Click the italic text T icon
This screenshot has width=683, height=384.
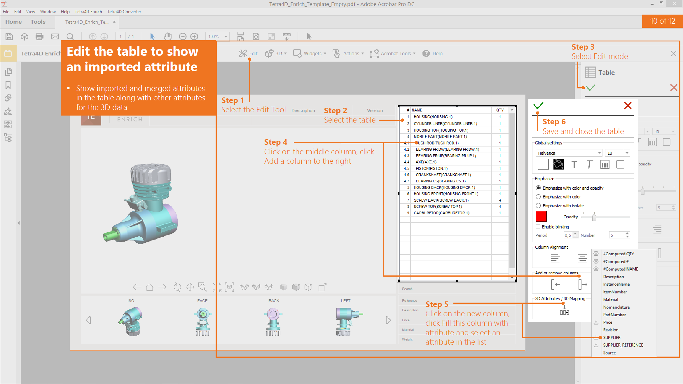coord(589,165)
